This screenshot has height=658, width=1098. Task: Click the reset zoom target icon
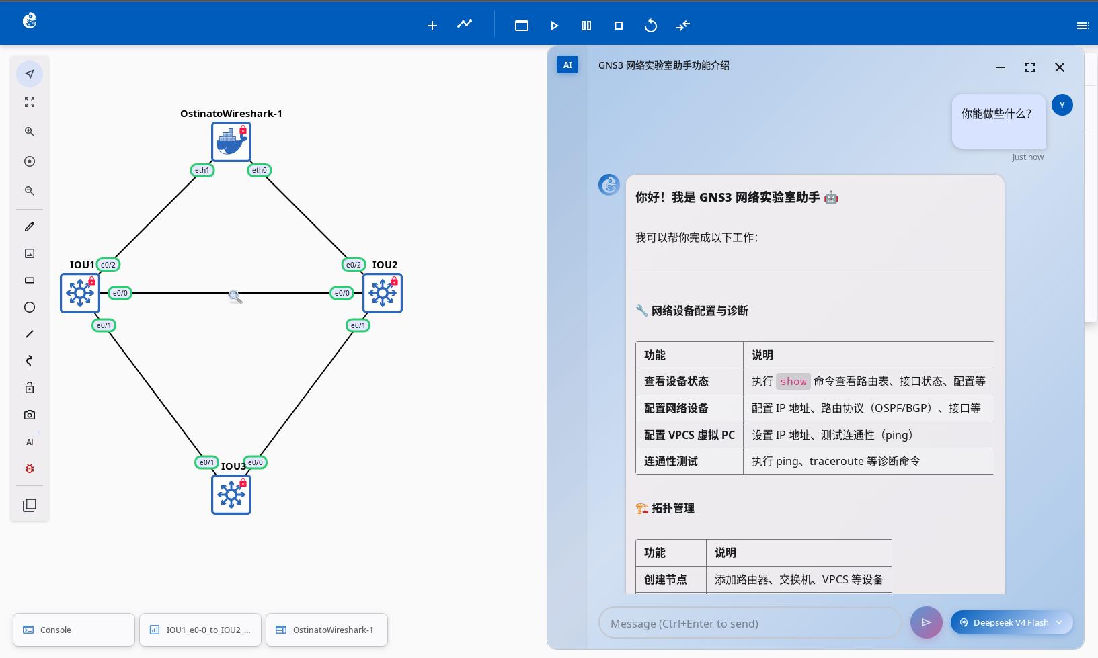pyautogui.click(x=30, y=161)
